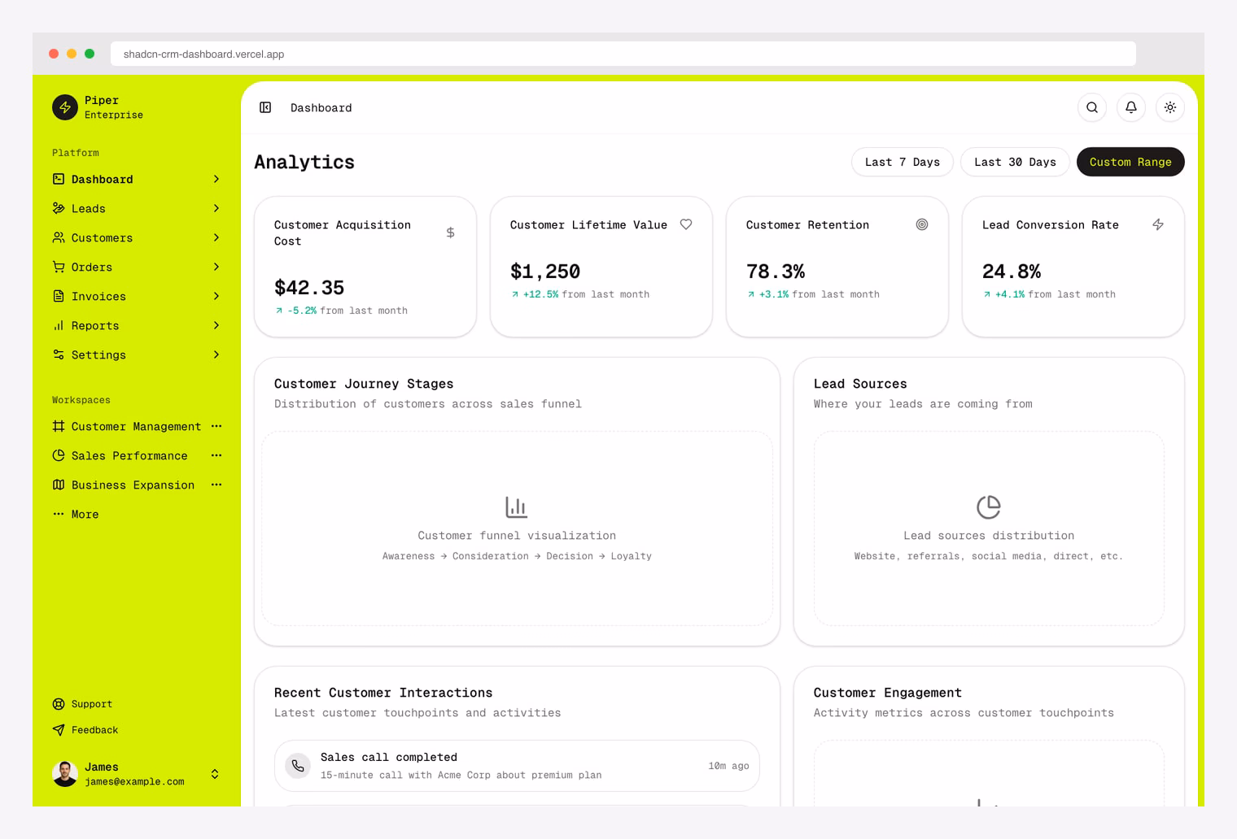Open the Sales call completed entry
The image size is (1237, 839).
click(517, 766)
